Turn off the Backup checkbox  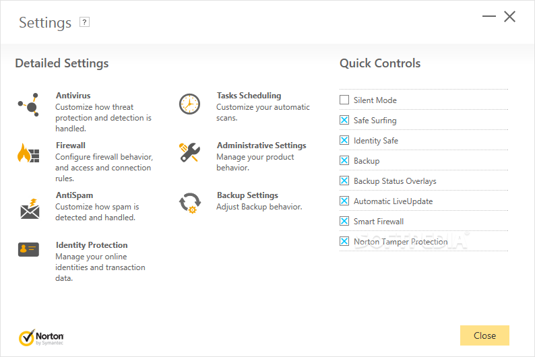(344, 161)
